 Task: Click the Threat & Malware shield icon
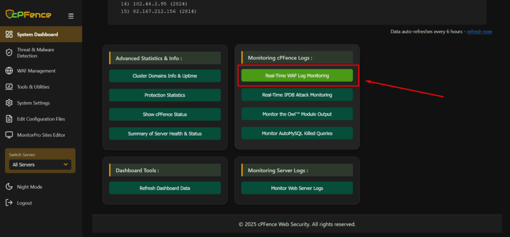pos(8,53)
